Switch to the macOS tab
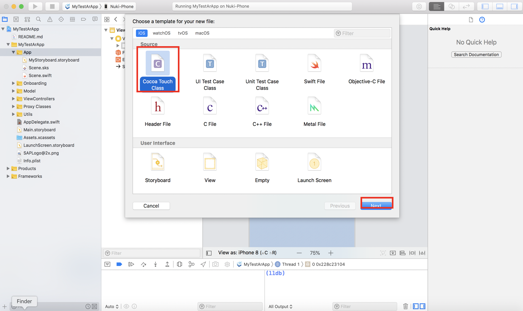 tap(202, 33)
